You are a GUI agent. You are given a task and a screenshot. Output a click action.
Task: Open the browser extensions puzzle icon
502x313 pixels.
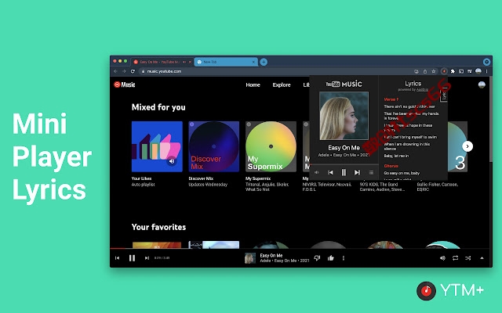tap(453, 71)
